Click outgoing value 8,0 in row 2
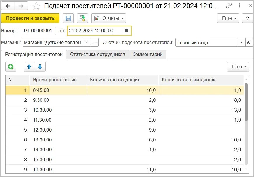254x177 pixels. [x=201, y=100]
